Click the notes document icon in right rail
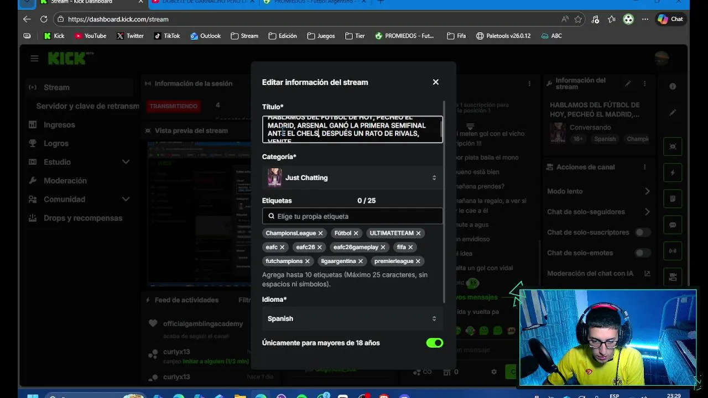The image size is (708, 398). [x=673, y=198]
